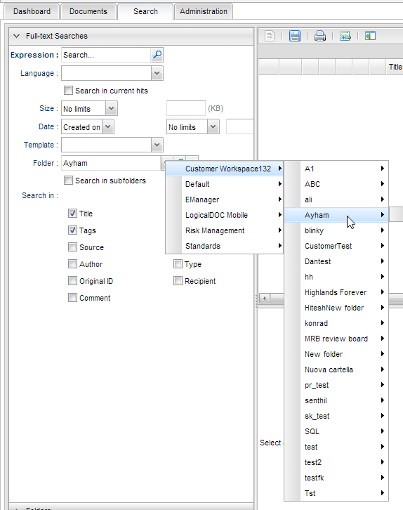403x510 pixels.
Task: Uncheck the Title search field checkbox
Action: pos(72,214)
